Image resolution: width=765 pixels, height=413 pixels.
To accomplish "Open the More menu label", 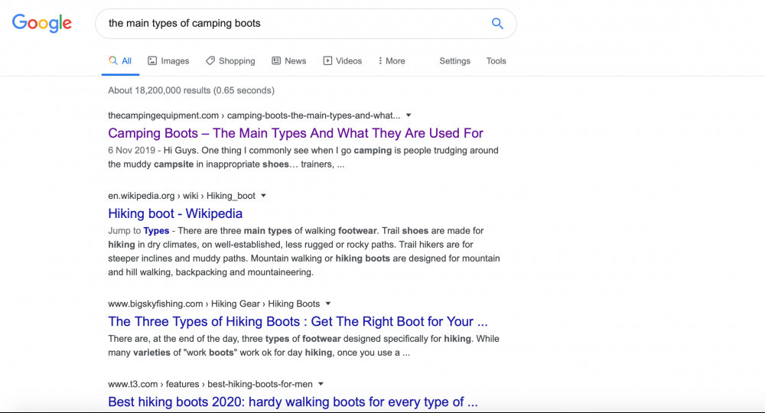I will pos(396,61).
